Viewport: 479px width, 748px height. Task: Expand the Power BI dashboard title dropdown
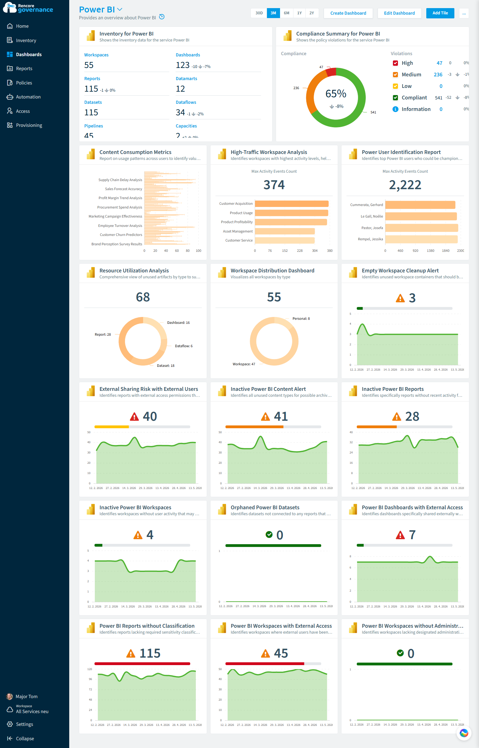[120, 10]
